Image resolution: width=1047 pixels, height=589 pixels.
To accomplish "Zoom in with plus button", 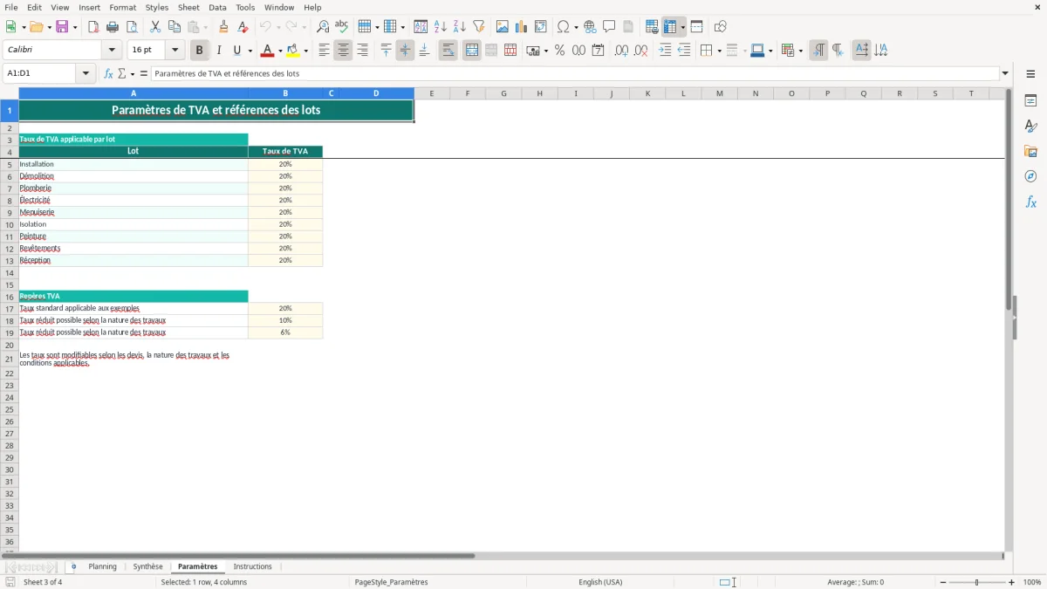I will [x=1011, y=582].
